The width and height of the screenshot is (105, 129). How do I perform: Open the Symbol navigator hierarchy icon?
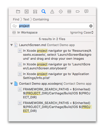coord(35,12)
